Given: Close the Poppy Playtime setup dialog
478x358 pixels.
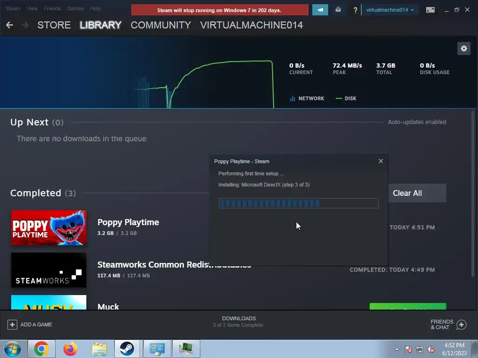Looking at the screenshot, I should click(381, 161).
